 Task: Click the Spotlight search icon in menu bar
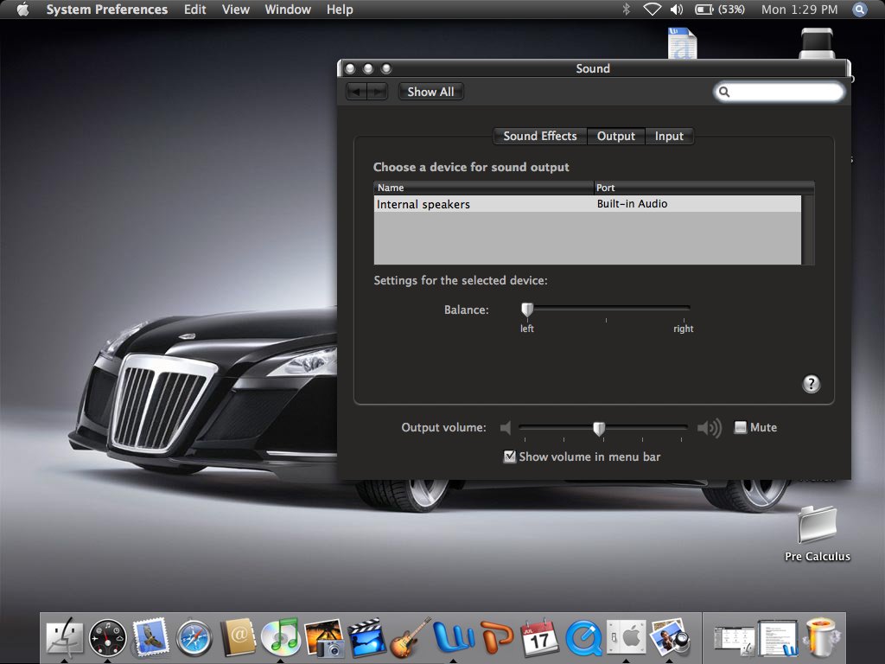[x=859, y=10]
